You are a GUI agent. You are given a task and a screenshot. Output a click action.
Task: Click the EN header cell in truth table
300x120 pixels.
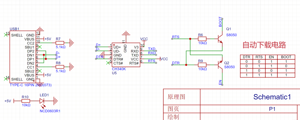click(x=271, y=57)
